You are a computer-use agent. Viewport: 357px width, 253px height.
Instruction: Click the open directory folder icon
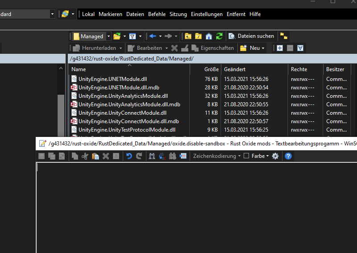[117, 36]
